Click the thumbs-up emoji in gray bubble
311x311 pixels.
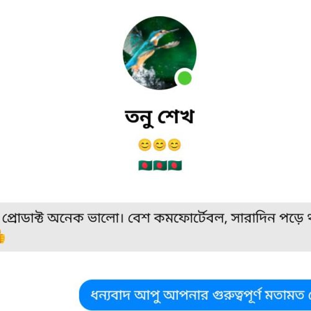coord(2,236)
